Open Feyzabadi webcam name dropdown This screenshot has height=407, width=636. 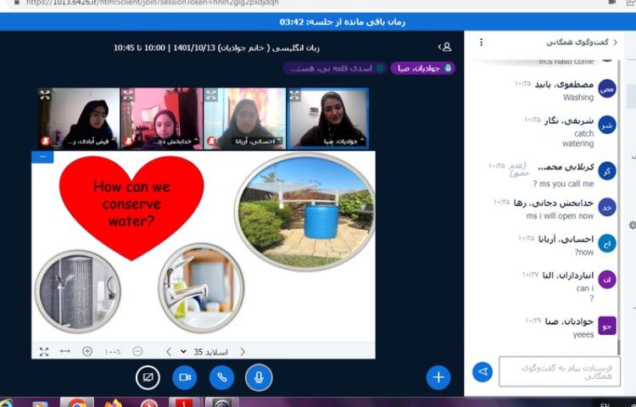tap(90, 142)
